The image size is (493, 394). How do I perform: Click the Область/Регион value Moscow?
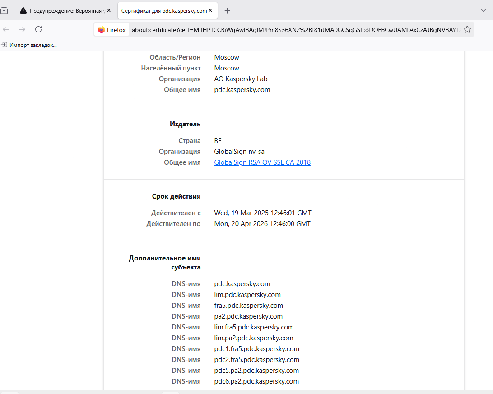227,57
